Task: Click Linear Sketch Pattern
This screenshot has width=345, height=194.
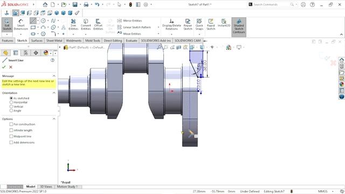Action: pos(134,27)
